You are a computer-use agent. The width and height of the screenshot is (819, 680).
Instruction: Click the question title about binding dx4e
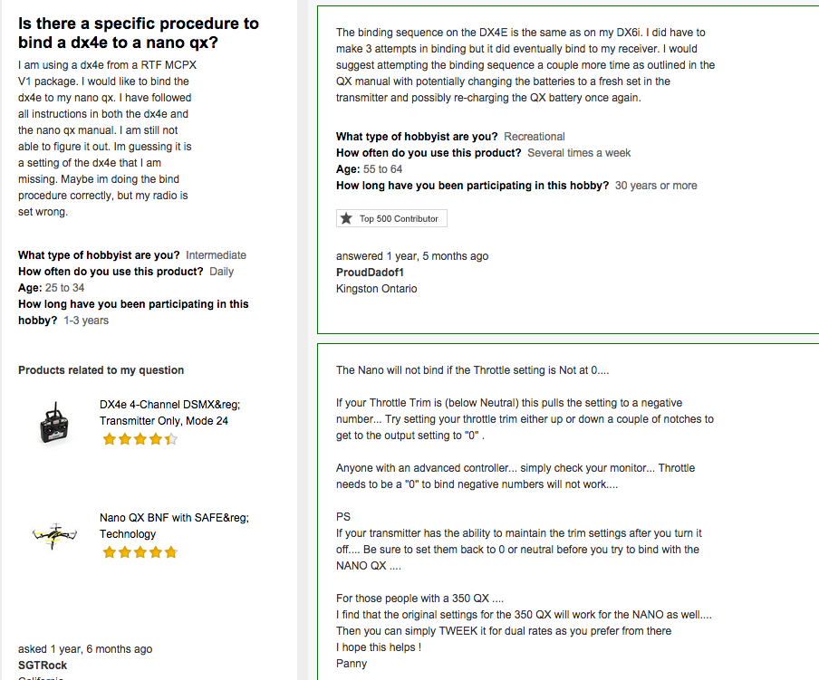point(139,33)
